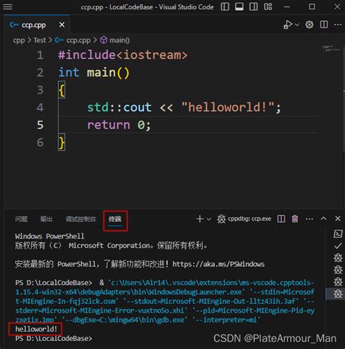Maximize panel size with up chevron
This screenshot has height=349, width=345.
point(324,218)
